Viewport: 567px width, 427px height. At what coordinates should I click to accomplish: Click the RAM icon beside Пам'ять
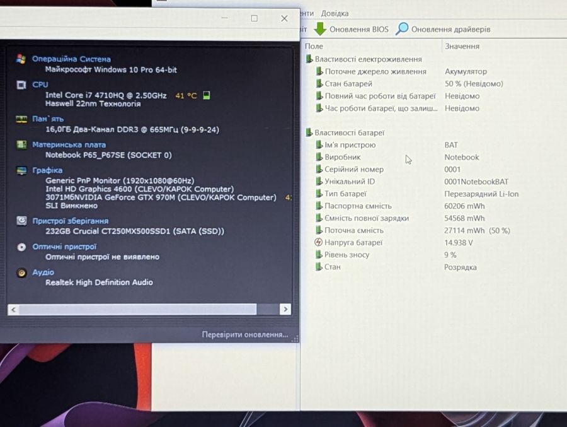[21, 119]
